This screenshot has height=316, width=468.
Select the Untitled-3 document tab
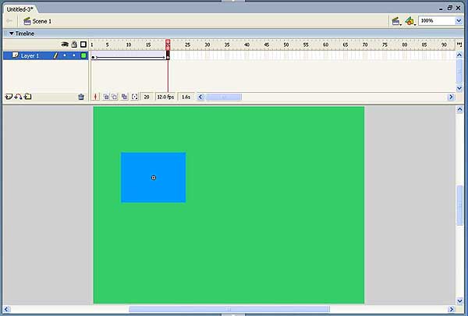(x=21, y=8)
